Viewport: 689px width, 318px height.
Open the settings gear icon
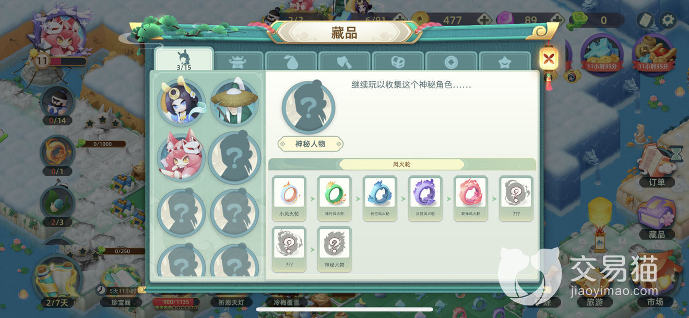(668, 20)
